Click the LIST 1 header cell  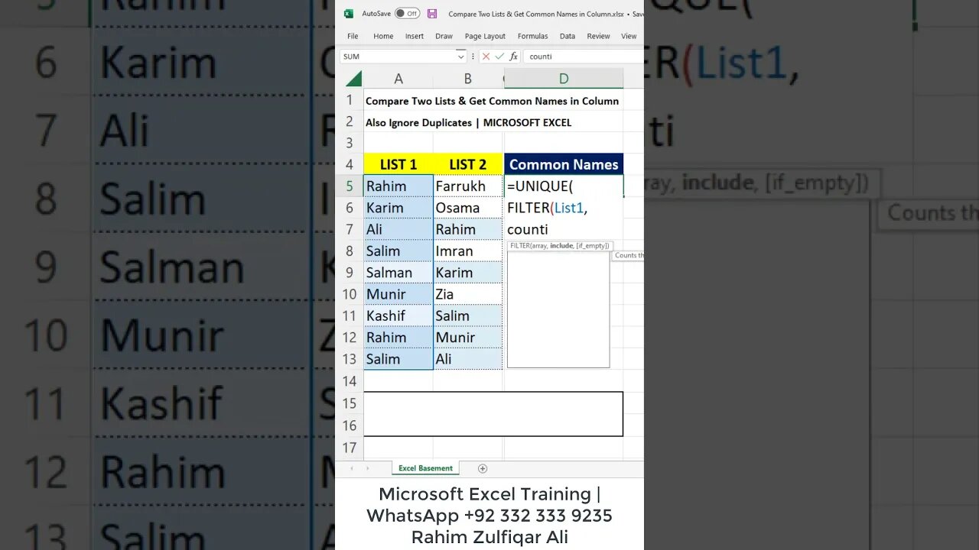[x=398, y=164]
